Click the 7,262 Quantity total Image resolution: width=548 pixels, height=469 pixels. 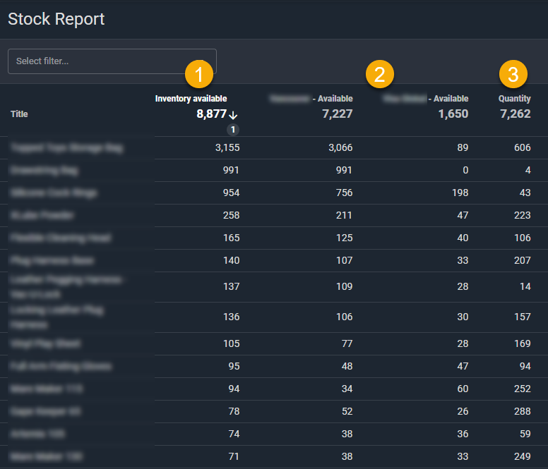pos(515,114)
